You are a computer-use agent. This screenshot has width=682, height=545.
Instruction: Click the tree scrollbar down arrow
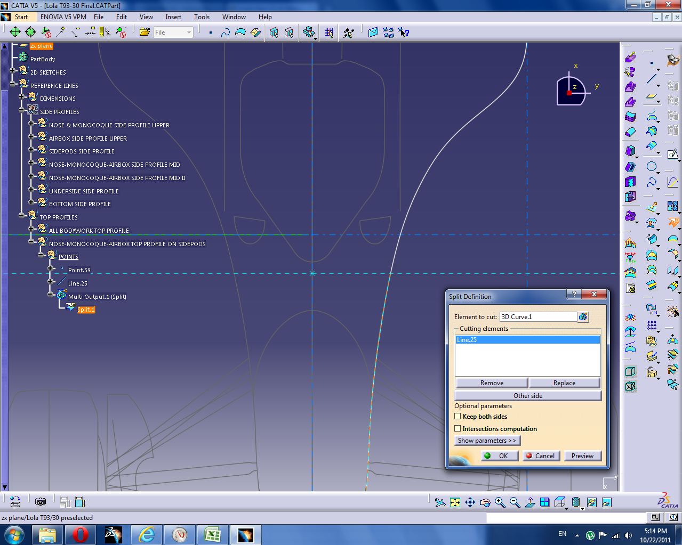[x=4, y=487]
